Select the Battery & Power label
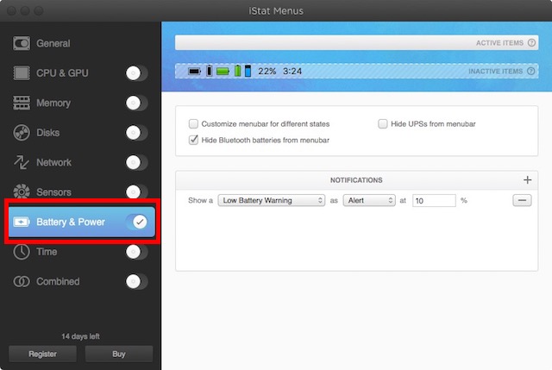The height and width of the screenshot is (370, 552). coord(71,222)
